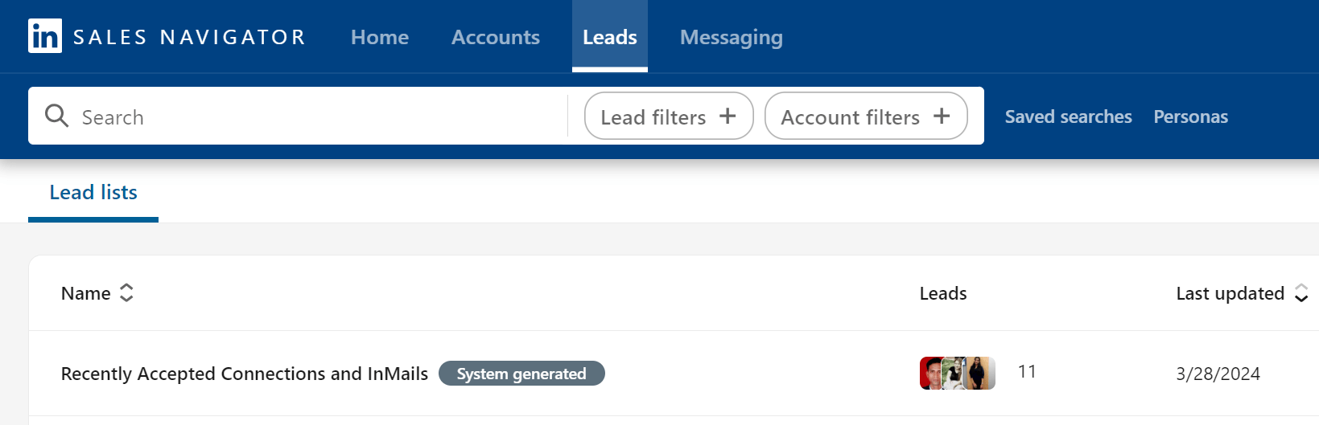Select the Lead lists tab

93,193
